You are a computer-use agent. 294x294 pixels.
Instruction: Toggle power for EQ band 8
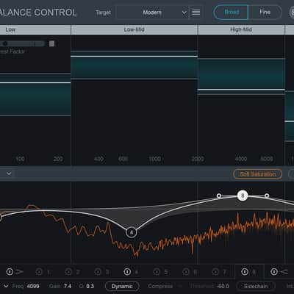245,272
